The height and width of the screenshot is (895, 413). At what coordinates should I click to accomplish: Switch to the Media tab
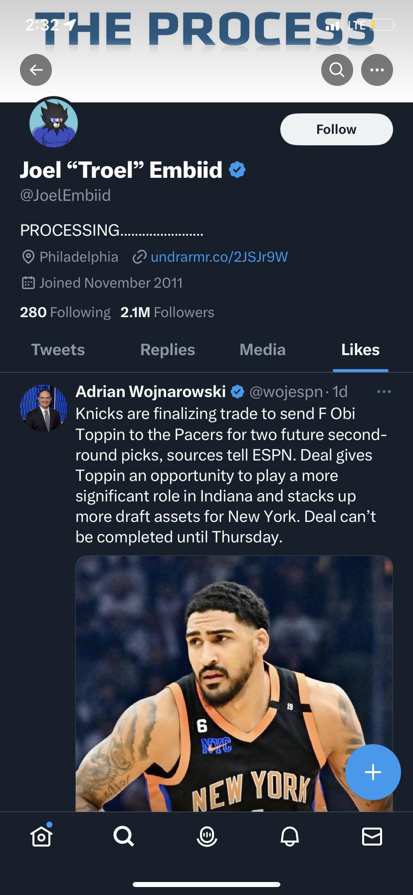262,350
